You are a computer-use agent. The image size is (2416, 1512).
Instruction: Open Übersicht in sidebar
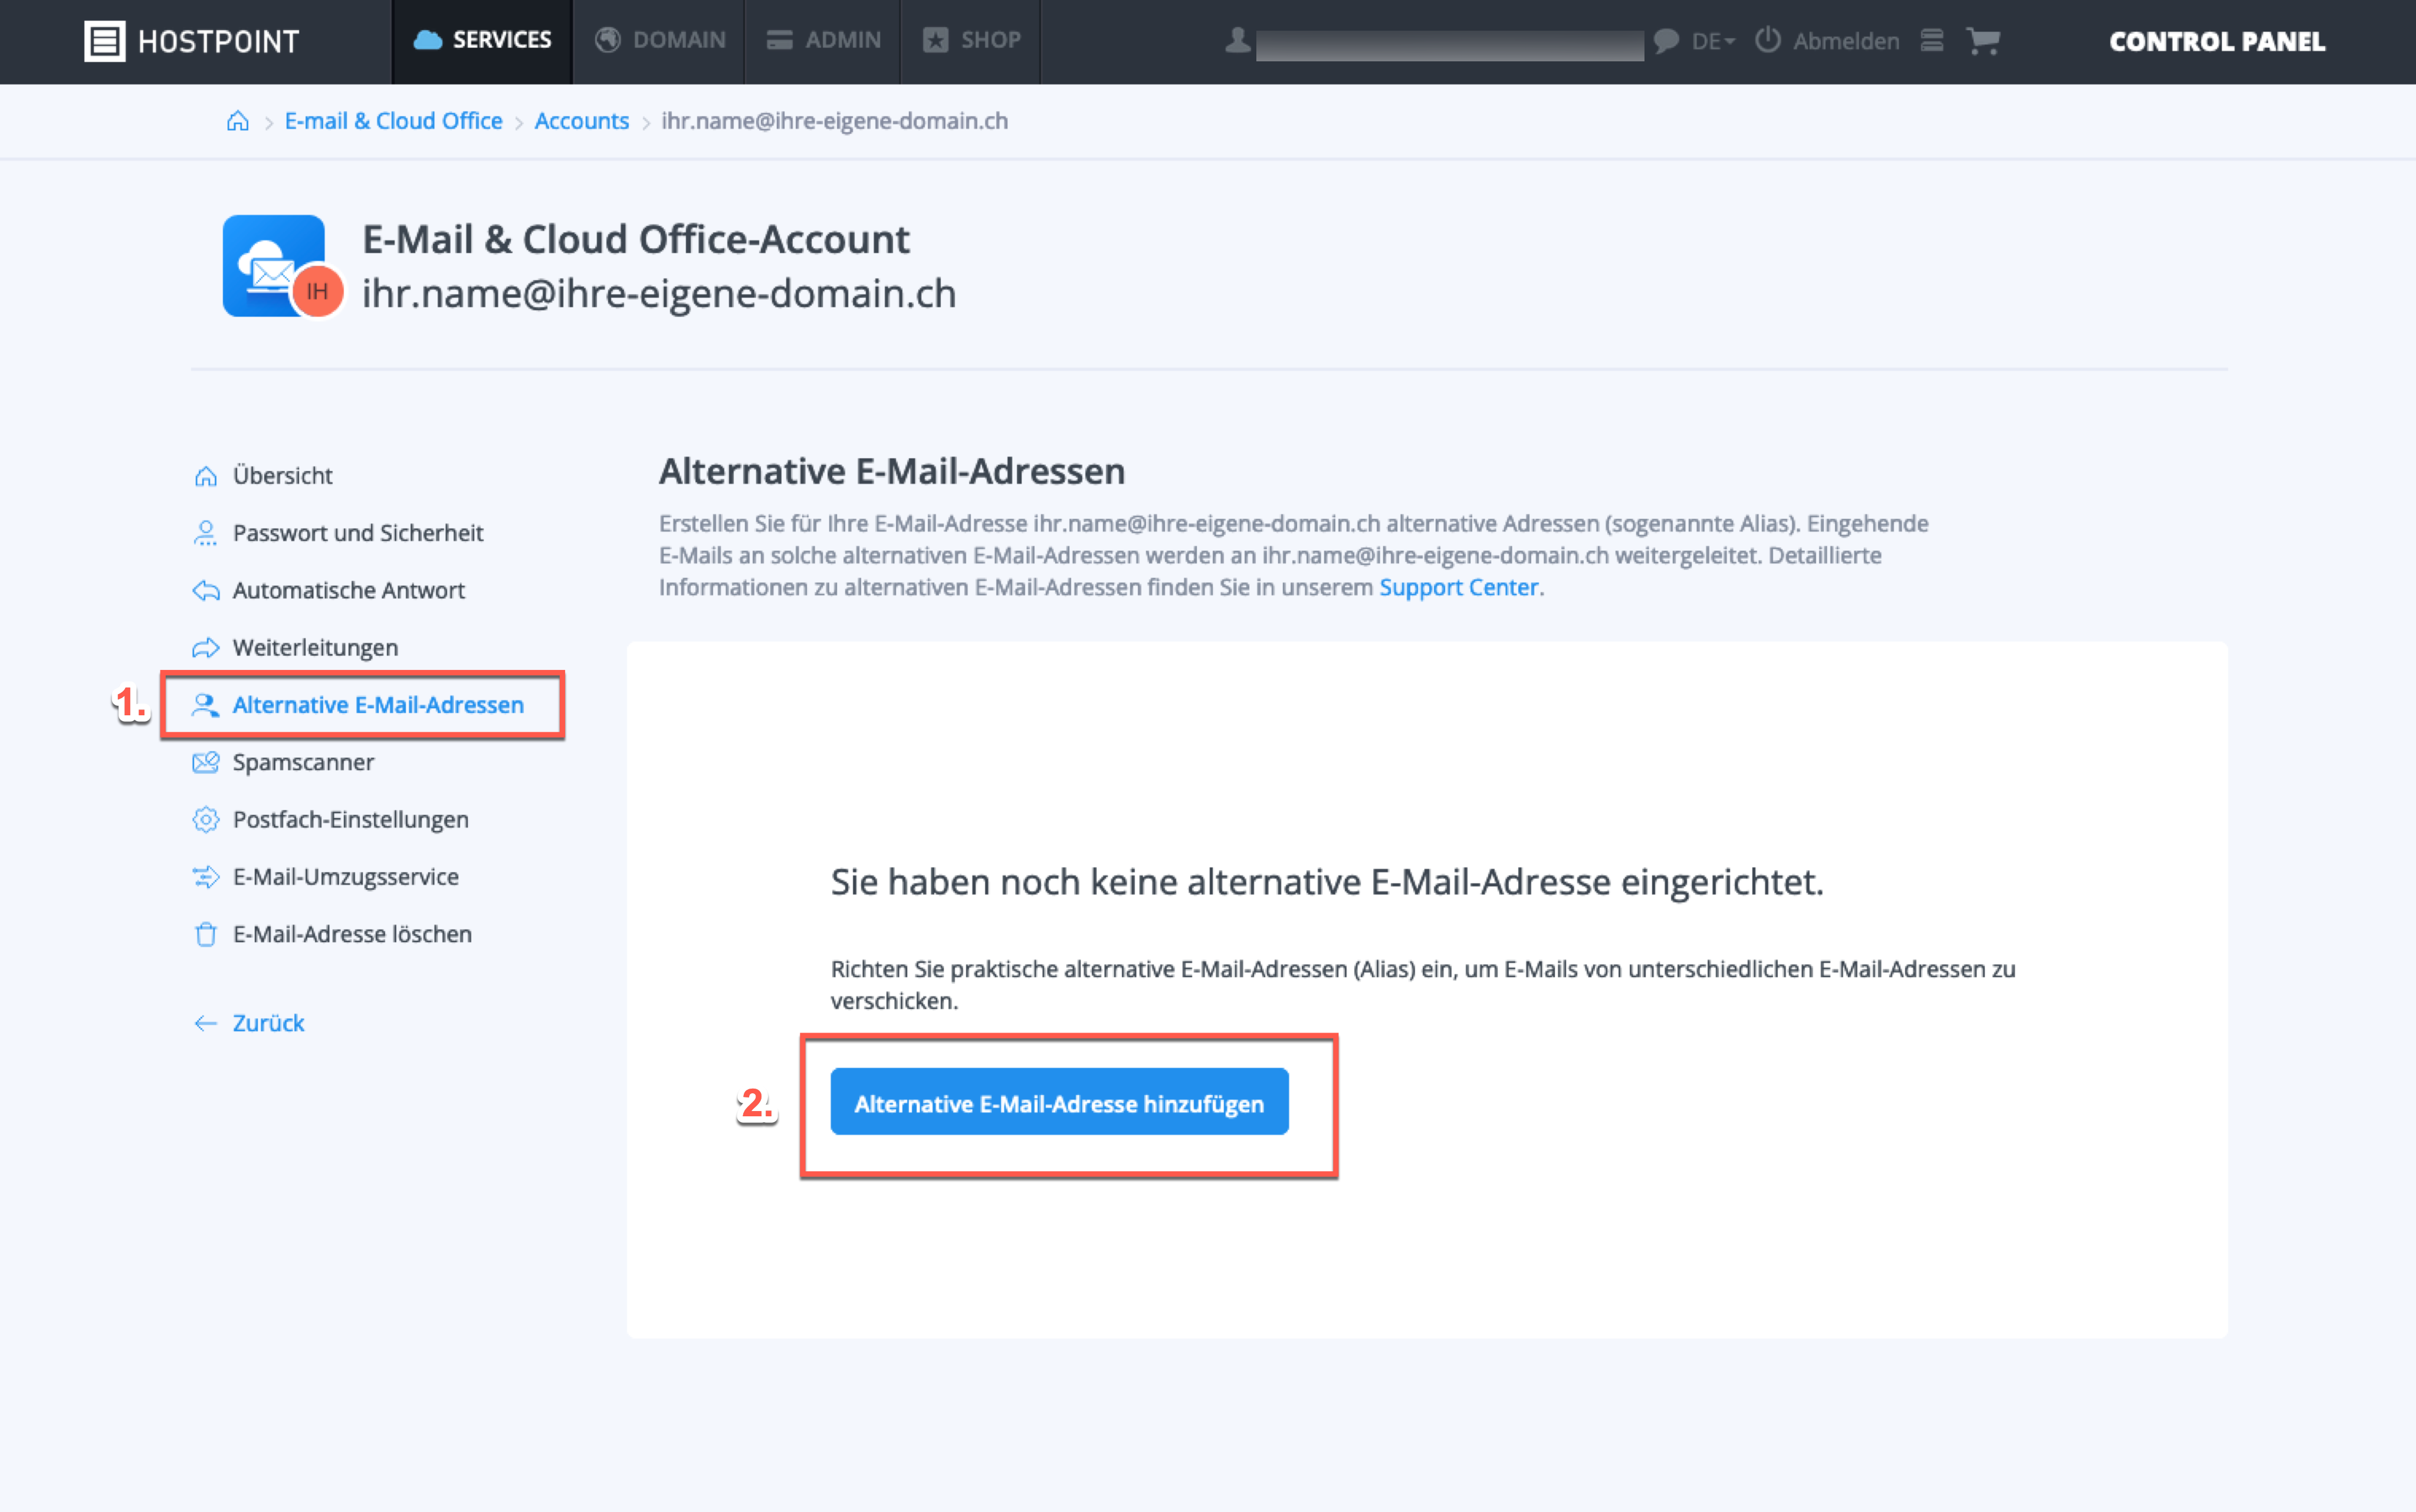coord(282,476)
